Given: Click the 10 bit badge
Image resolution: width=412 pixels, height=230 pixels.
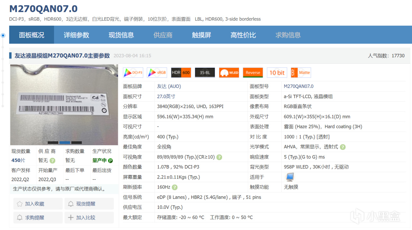Looking at the screenshot, I should pos(277,73).
